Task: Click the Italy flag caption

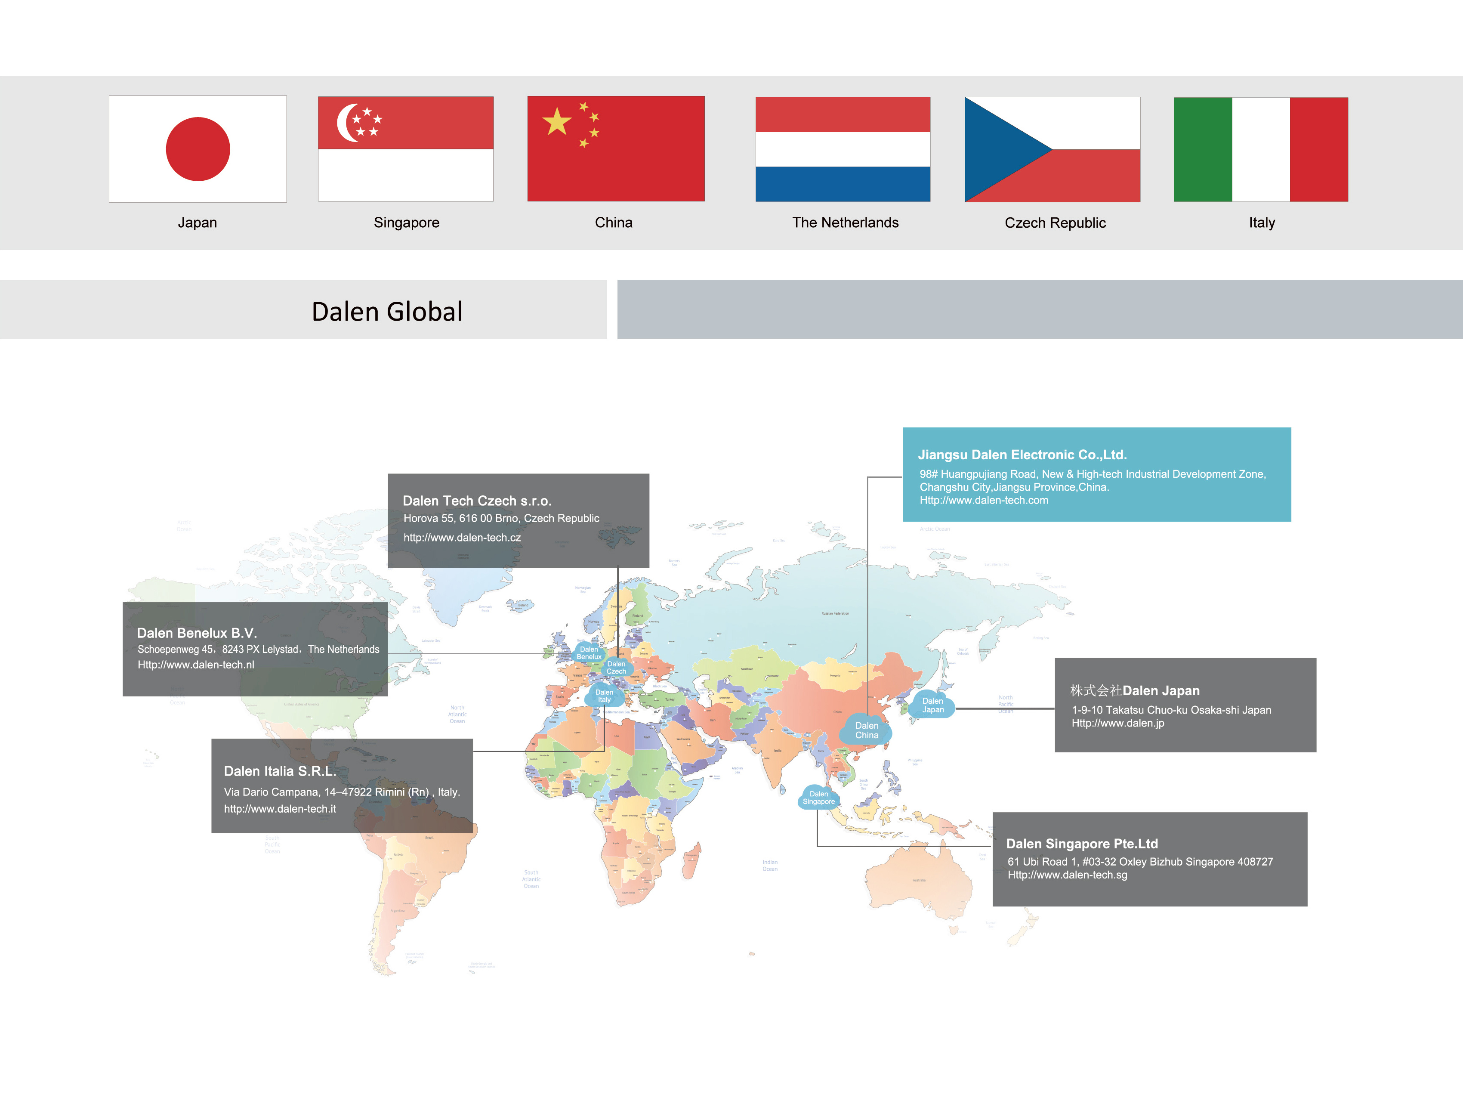Action: [1261, 223]
